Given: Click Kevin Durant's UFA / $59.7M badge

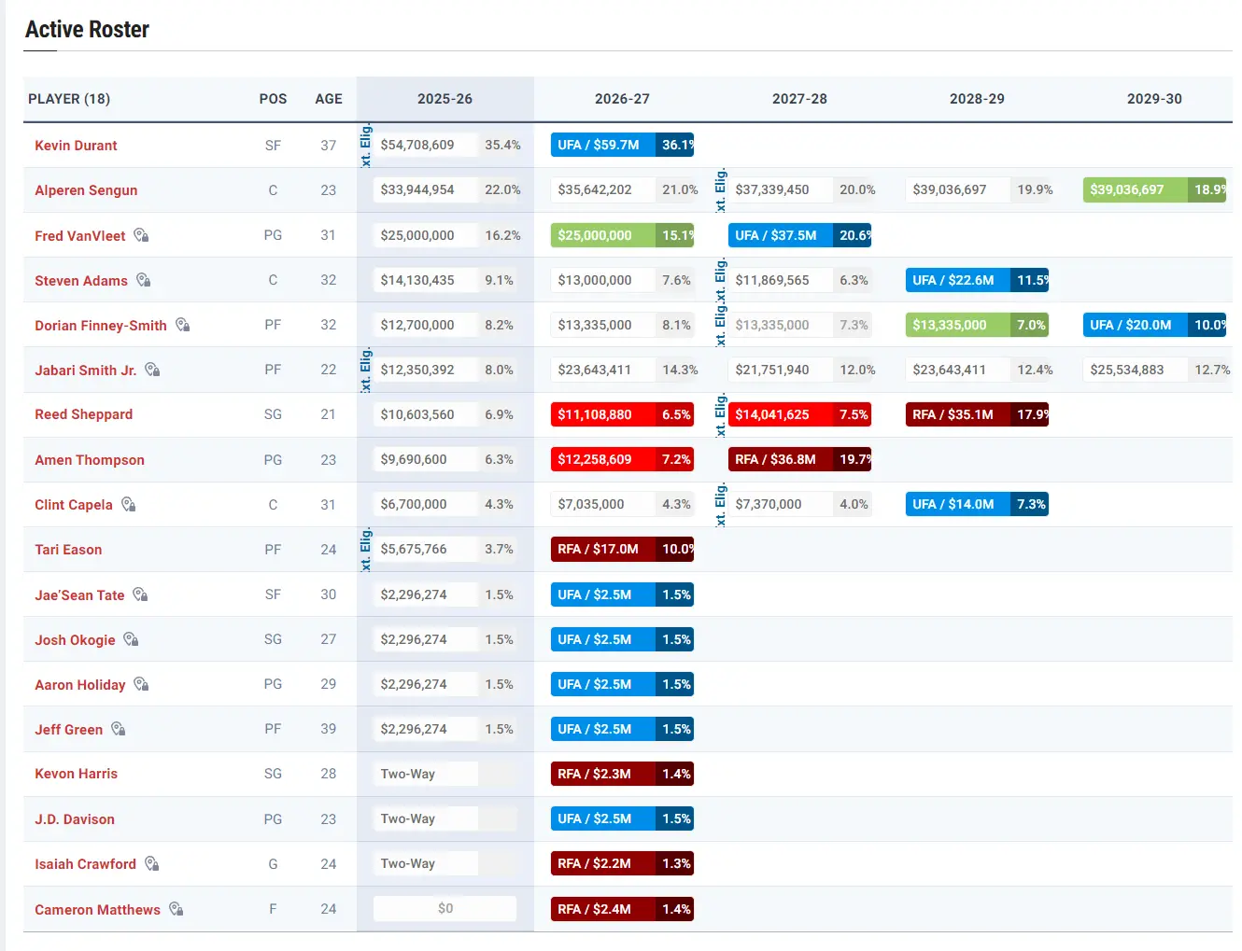Looking at the screenshot, I should (622, 145).
